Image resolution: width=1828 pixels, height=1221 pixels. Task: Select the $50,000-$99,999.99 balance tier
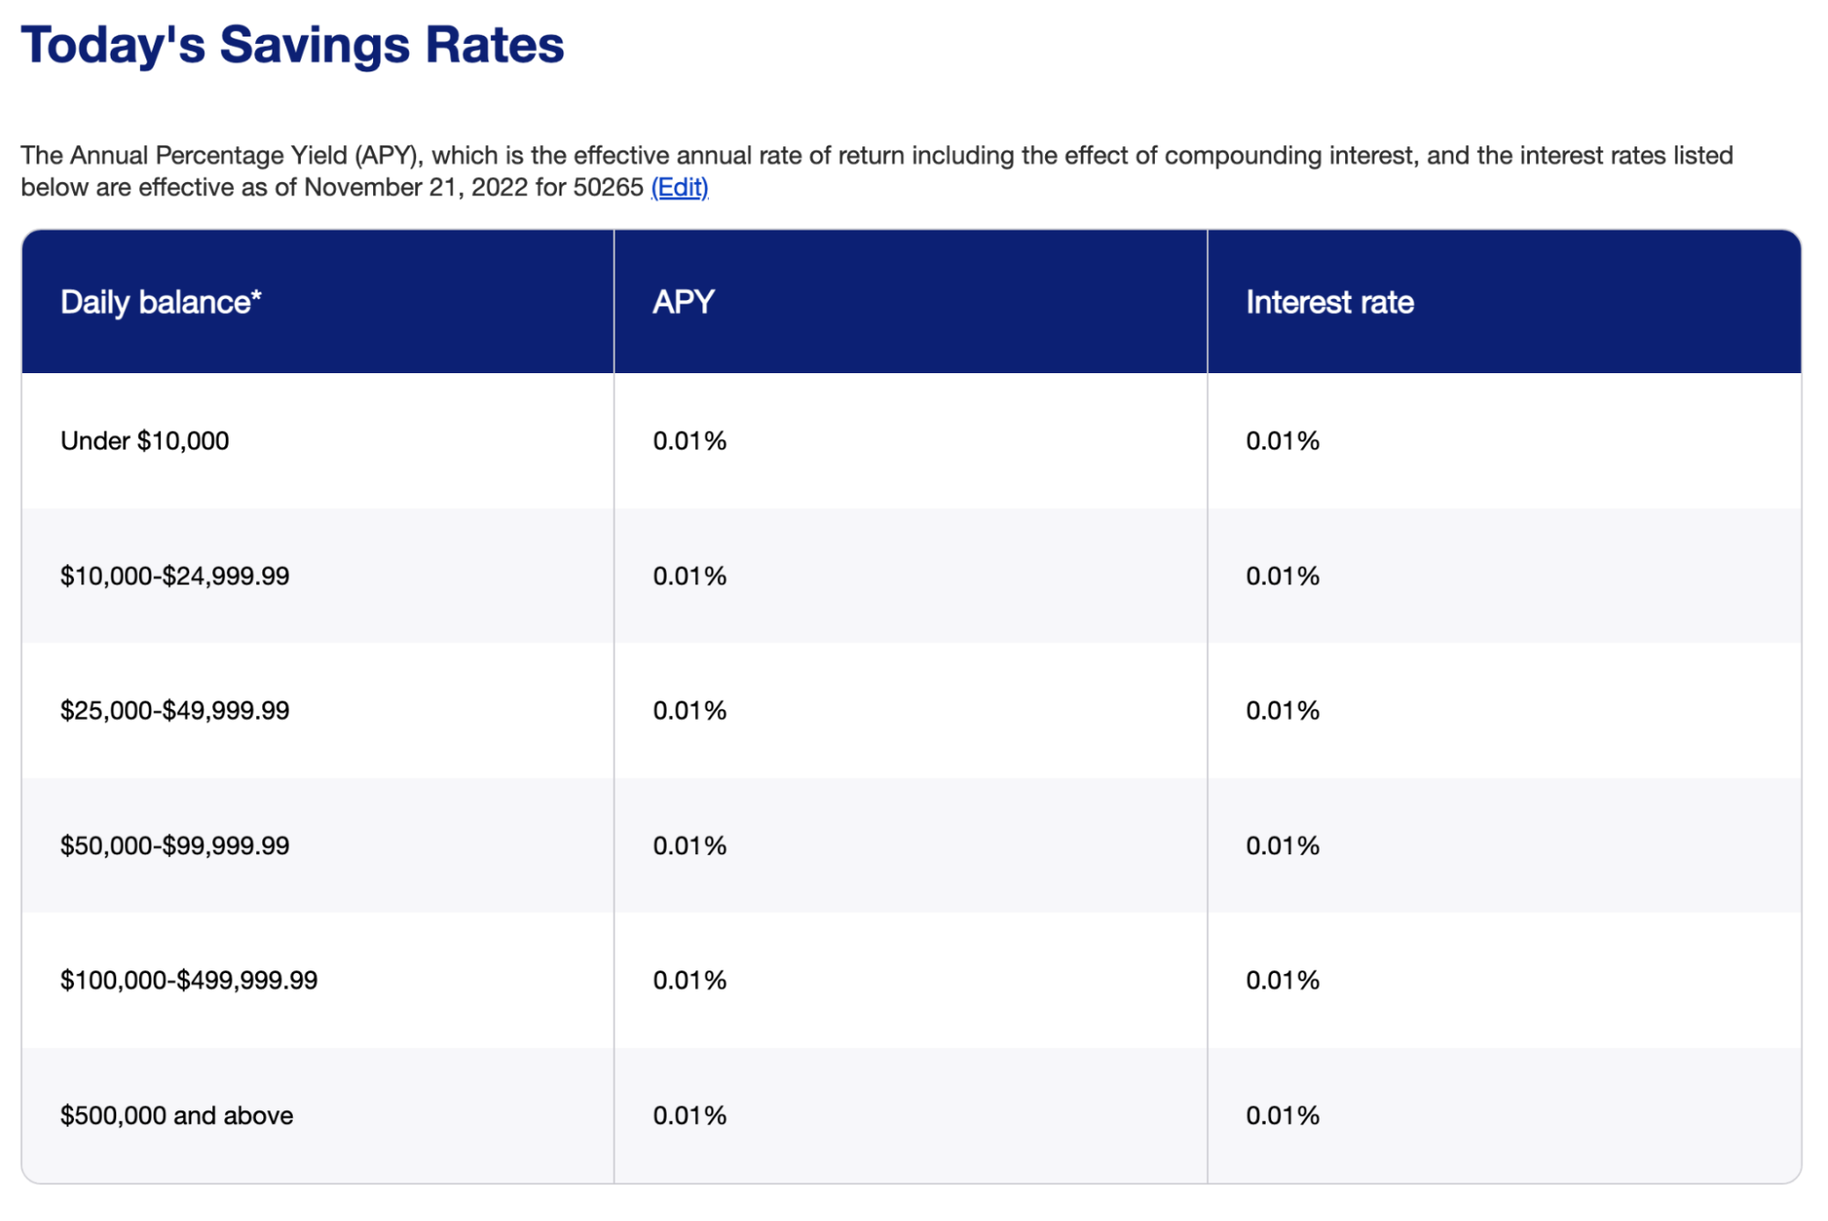pyautogui.click(x=175, y=846)
